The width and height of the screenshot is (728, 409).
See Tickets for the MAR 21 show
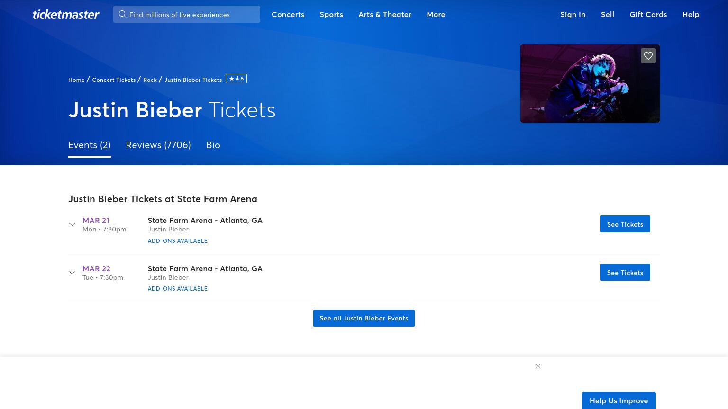(x=625, y=224)
